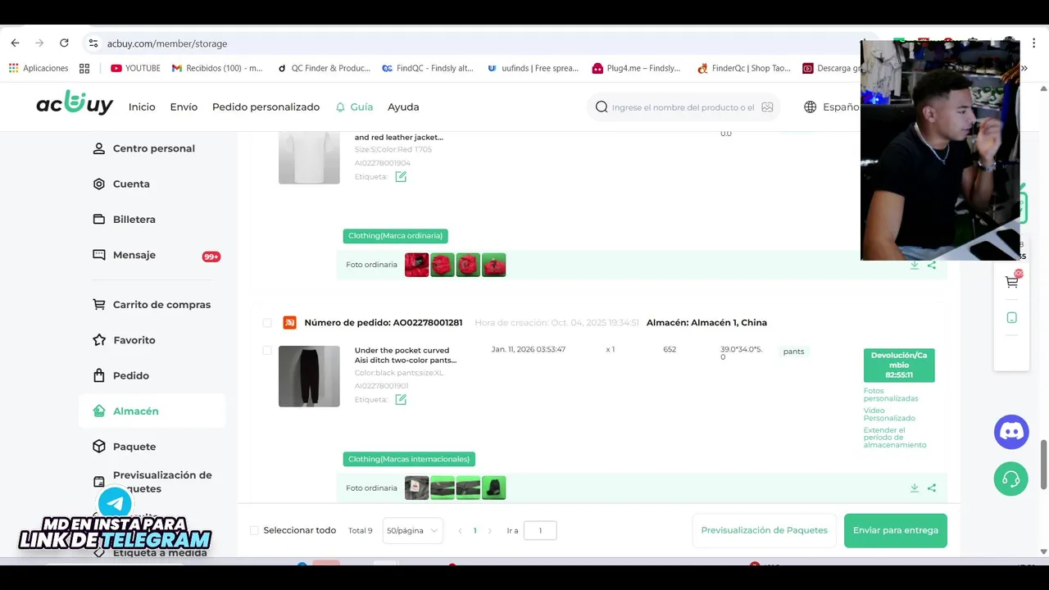The height and width of the screenshot is (590, 1049).
Task: Share the pants photos
Action: point(932,488)
